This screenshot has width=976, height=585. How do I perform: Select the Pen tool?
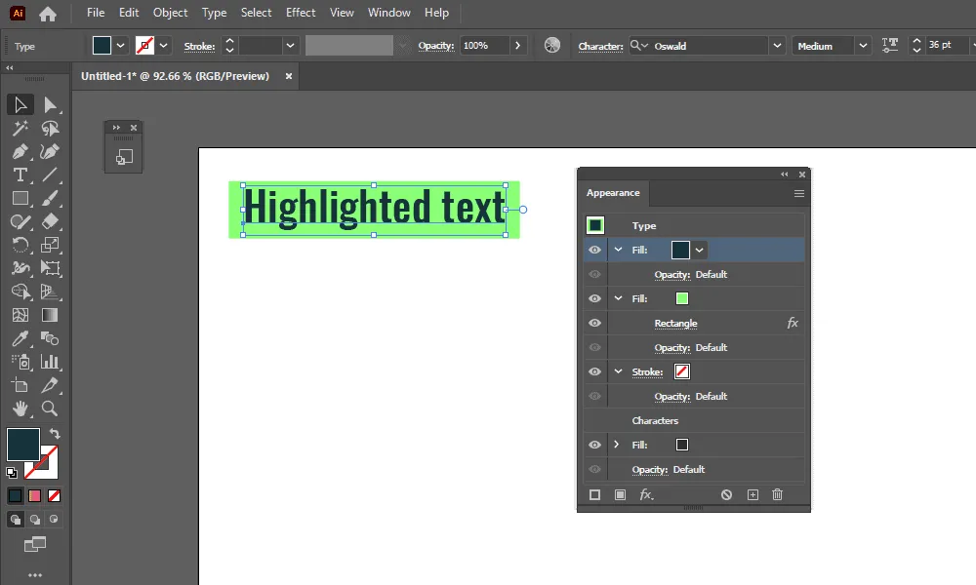20,152
